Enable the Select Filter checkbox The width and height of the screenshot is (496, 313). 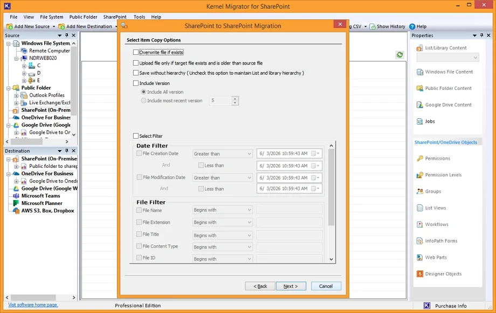click(x=136, y=136)
